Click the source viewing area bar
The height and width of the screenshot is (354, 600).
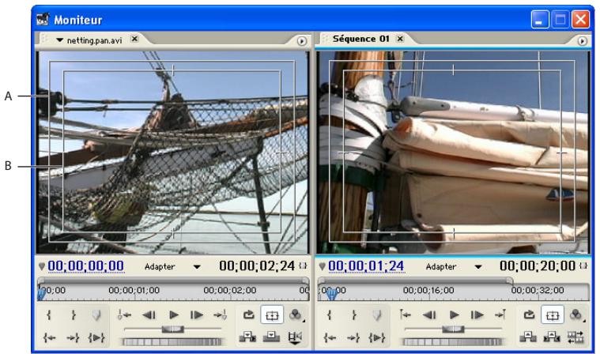click(173, 281)
